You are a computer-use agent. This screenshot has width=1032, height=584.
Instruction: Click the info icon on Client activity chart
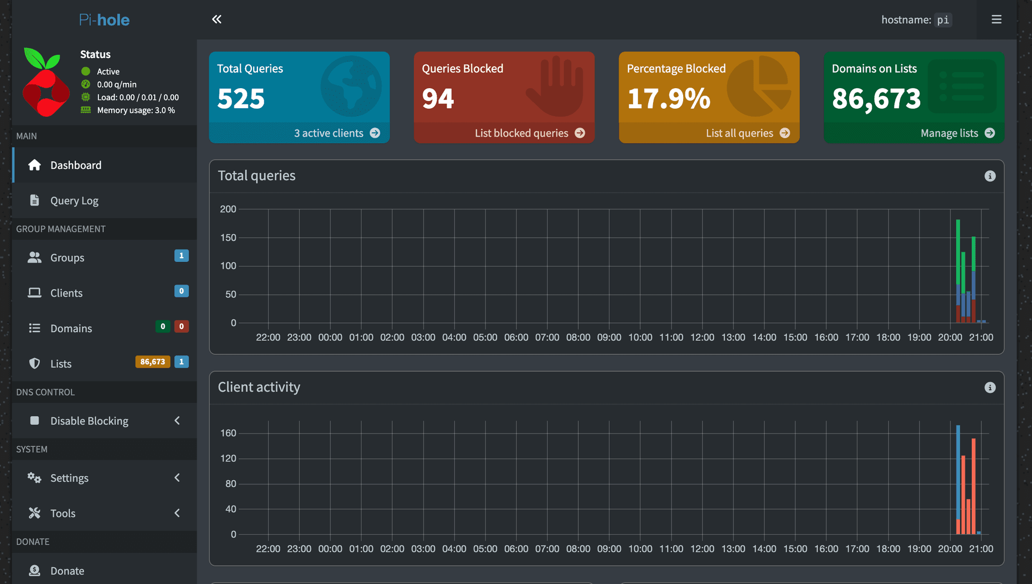(991, 387)
